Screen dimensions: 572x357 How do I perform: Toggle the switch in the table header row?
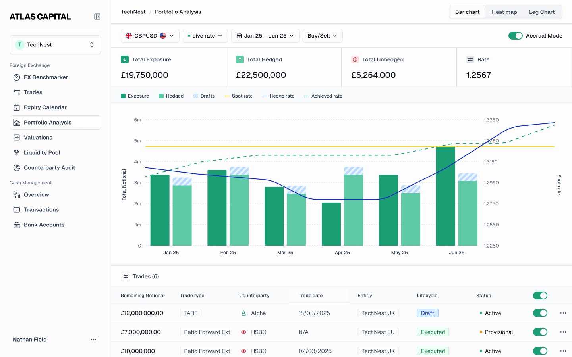540,296
